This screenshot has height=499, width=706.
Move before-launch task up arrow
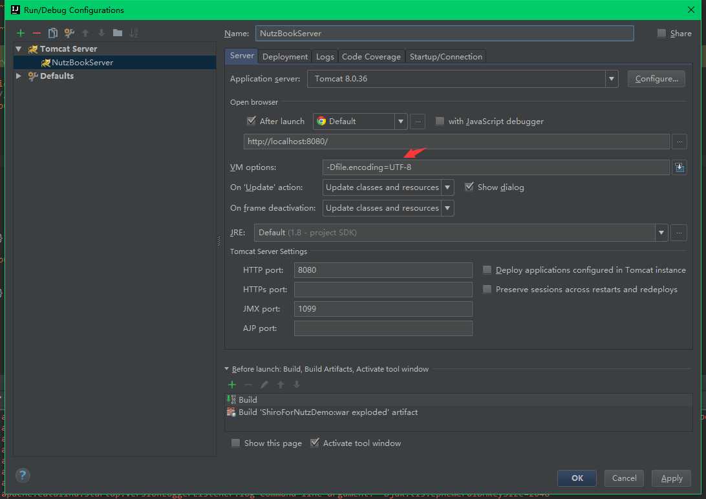tap(281, 384)
